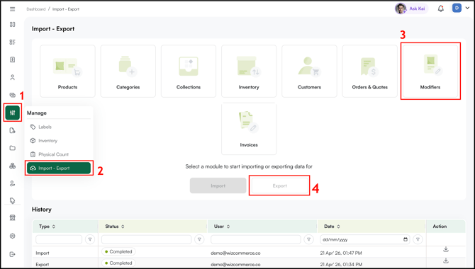Open the user settings sidebar icon

(13, 183)
